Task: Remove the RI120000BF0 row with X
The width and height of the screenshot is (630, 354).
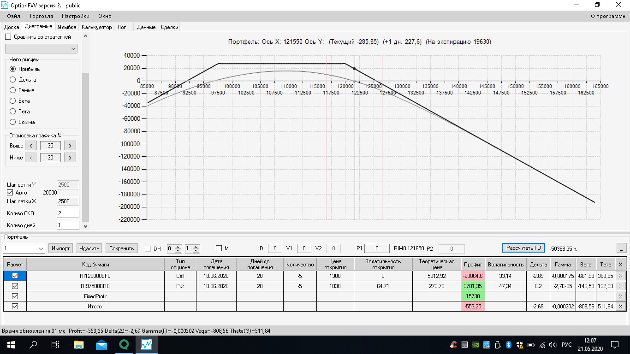Action: [x=620, y=276]
